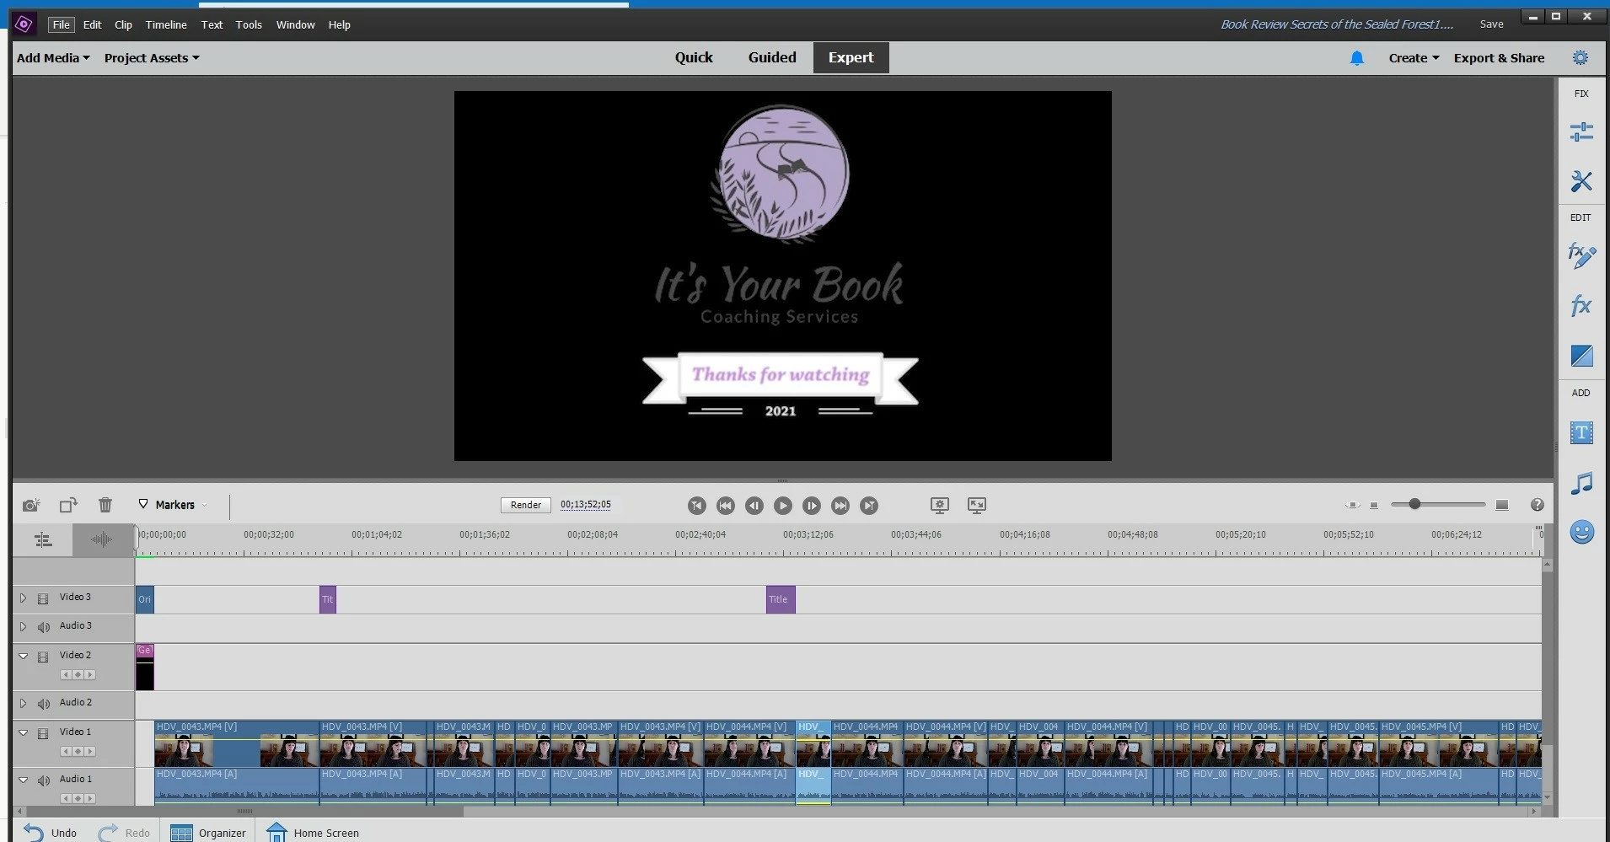Open the File menu
The height and width of the screenshot is (842, 1610).
pos(62,24)
